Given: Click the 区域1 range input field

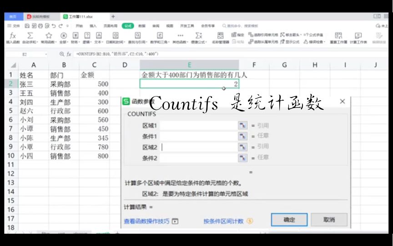Looking at the screenshot, I should tap(198, 126).
